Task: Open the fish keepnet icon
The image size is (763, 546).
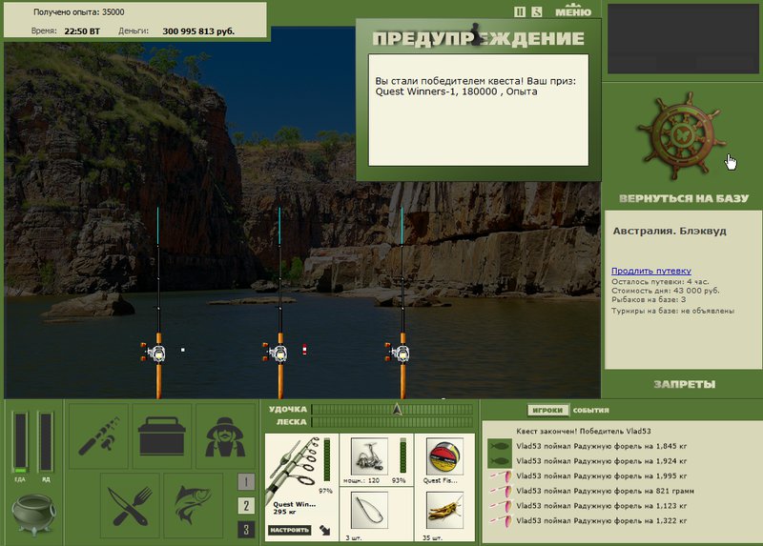Action: click(194, 506)
